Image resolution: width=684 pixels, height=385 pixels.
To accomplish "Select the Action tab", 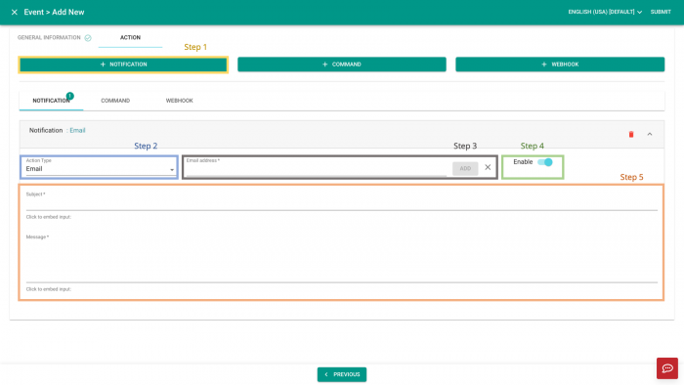I will tap(130, 38).
